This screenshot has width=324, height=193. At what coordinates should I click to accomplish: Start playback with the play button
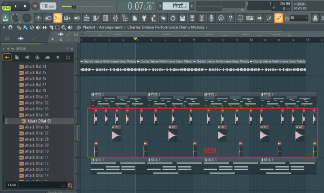click(x=16, y=6)
